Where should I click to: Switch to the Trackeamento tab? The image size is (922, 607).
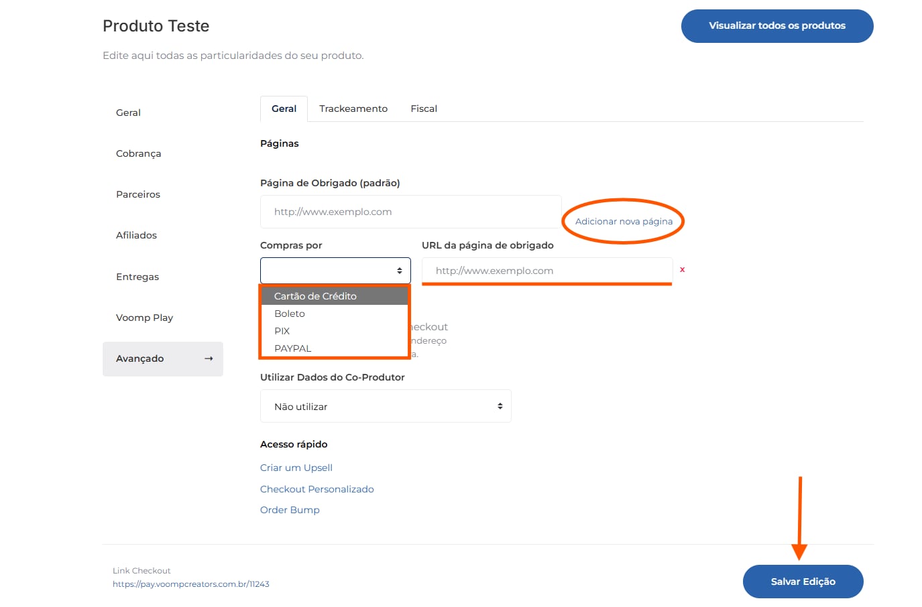pos(353,109)
